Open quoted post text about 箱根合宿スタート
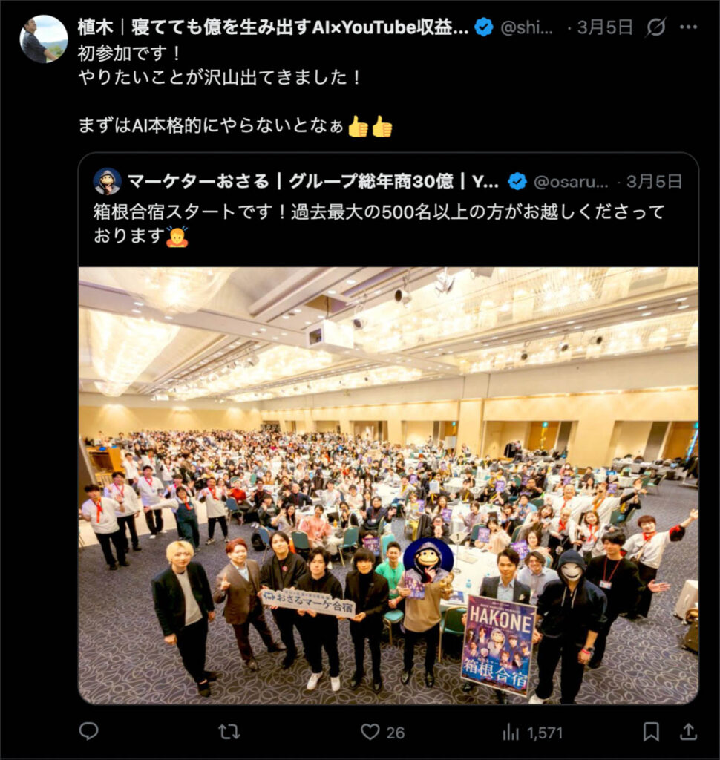The width and height of the screenshot is (720, 760). pos(379,224)
